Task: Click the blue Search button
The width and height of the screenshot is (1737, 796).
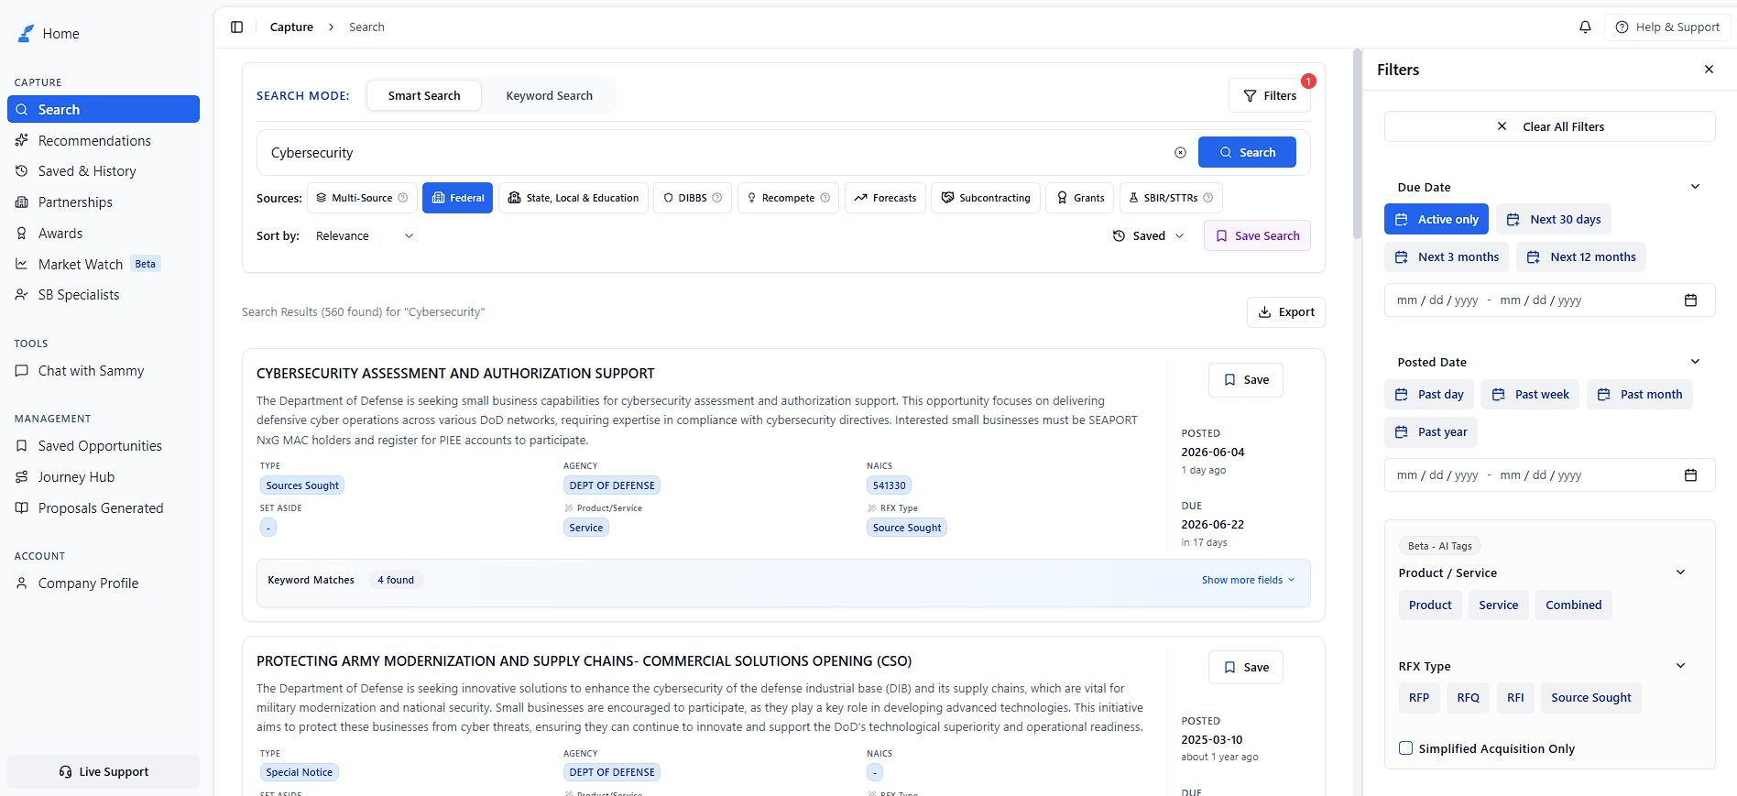Action: click(1247, 152)
